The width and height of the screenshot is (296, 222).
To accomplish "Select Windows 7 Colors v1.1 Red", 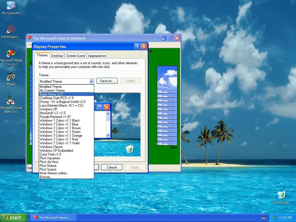I will [66, 139].
